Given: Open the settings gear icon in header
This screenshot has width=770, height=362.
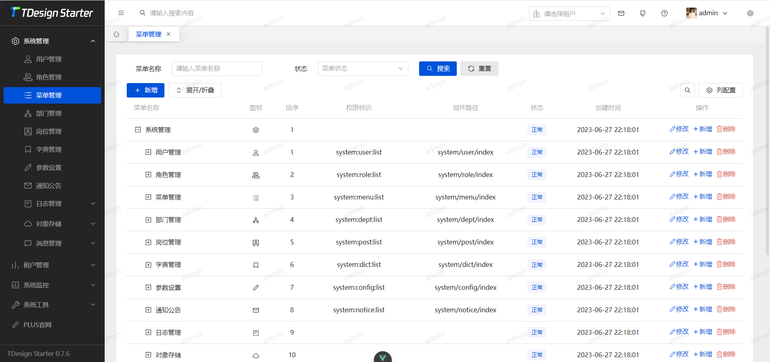Looking at the screenshot, I should point(750,13).
